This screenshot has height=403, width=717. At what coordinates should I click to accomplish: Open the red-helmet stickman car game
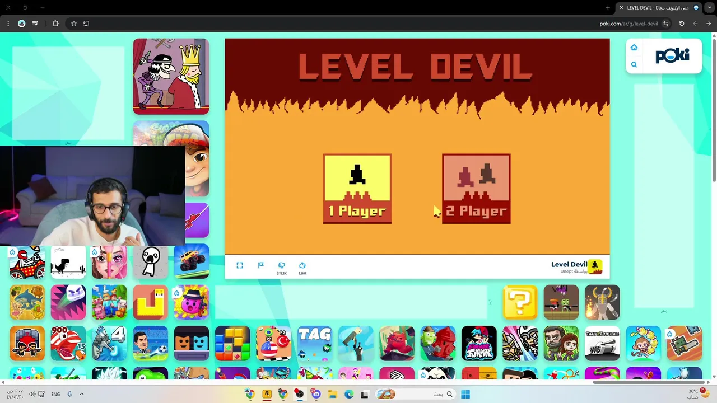click(27, 261)
